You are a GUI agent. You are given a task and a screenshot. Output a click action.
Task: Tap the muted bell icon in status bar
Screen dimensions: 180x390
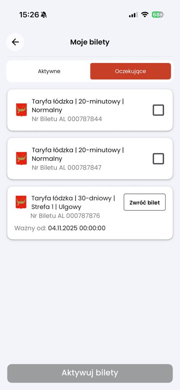click(x=44, y=15)
